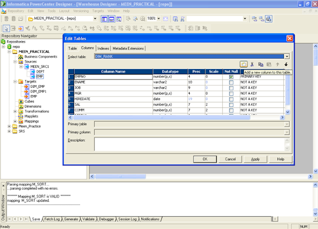Click the copy column icon
This screenshot has width=318, height=229.
[260, 64]
